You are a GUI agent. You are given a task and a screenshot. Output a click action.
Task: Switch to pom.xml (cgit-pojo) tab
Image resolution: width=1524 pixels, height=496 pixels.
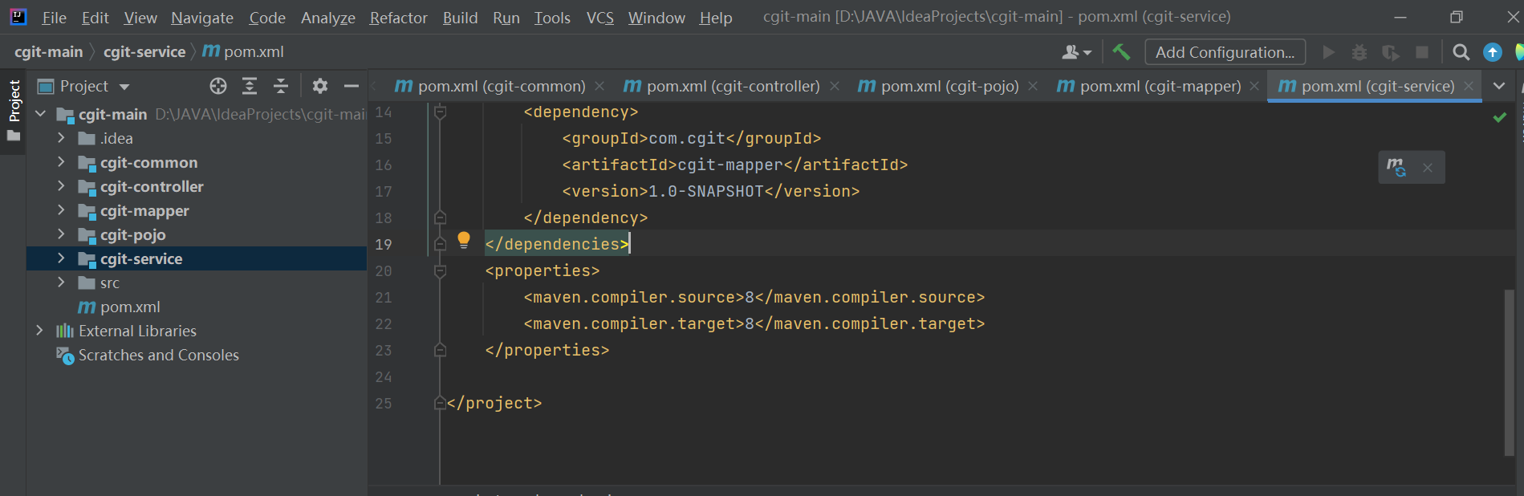pos(949,86)
